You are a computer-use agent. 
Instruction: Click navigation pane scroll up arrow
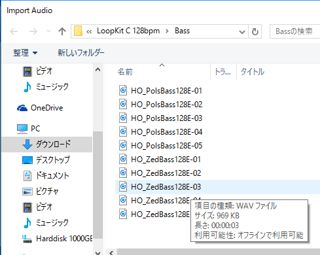tap(98, 70)
